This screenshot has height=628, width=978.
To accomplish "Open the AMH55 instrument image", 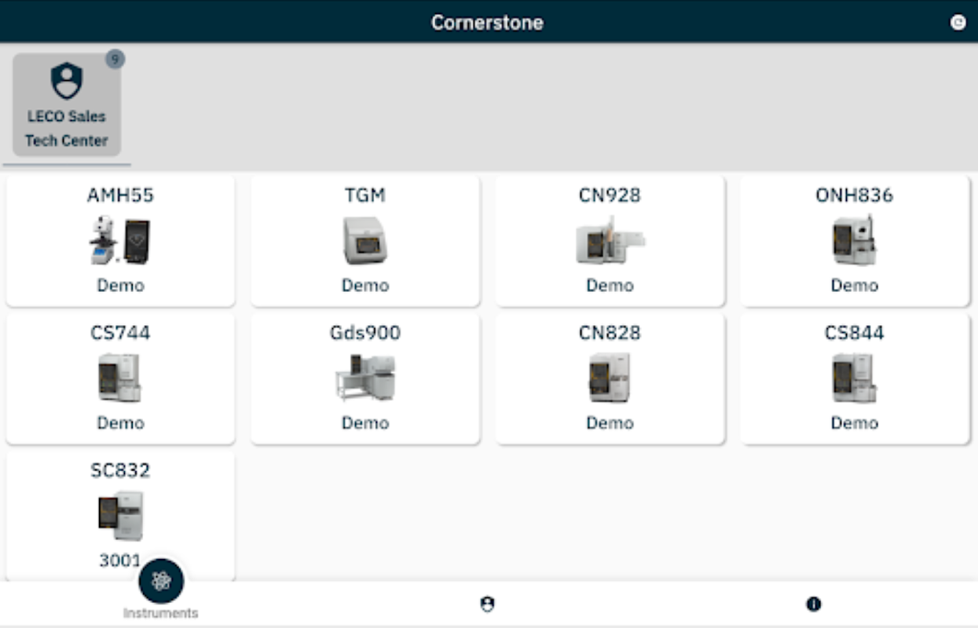I will (x=120, y=240).
